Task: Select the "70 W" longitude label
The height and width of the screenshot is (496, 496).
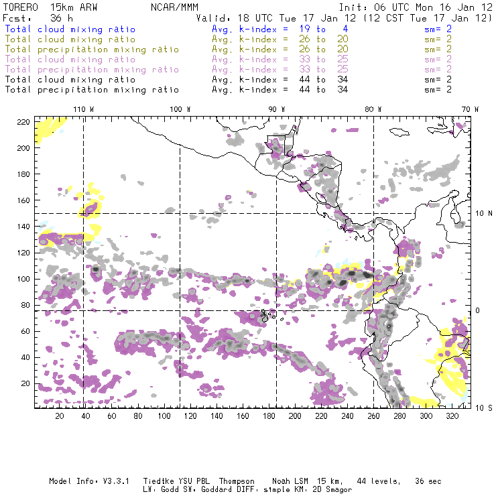Action: click(470, 109)
